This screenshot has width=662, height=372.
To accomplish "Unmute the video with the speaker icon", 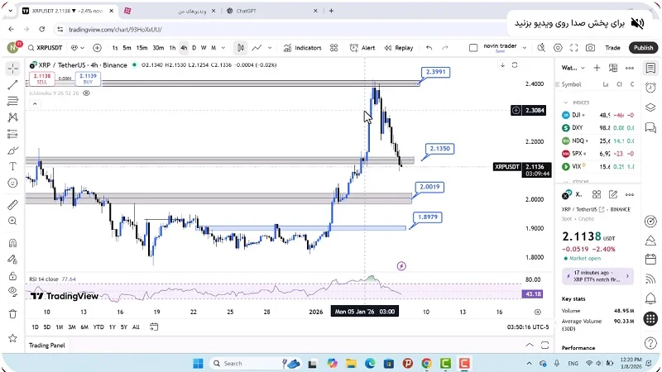I will coord(637,22).
